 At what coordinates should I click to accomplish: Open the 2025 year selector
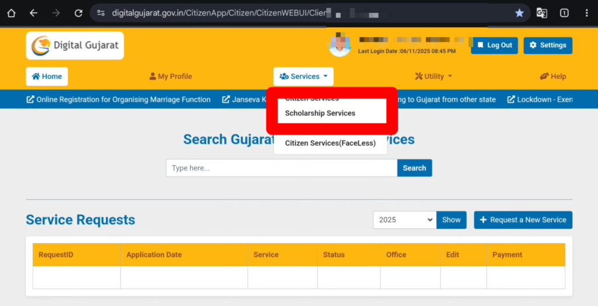tap(405, 220)
